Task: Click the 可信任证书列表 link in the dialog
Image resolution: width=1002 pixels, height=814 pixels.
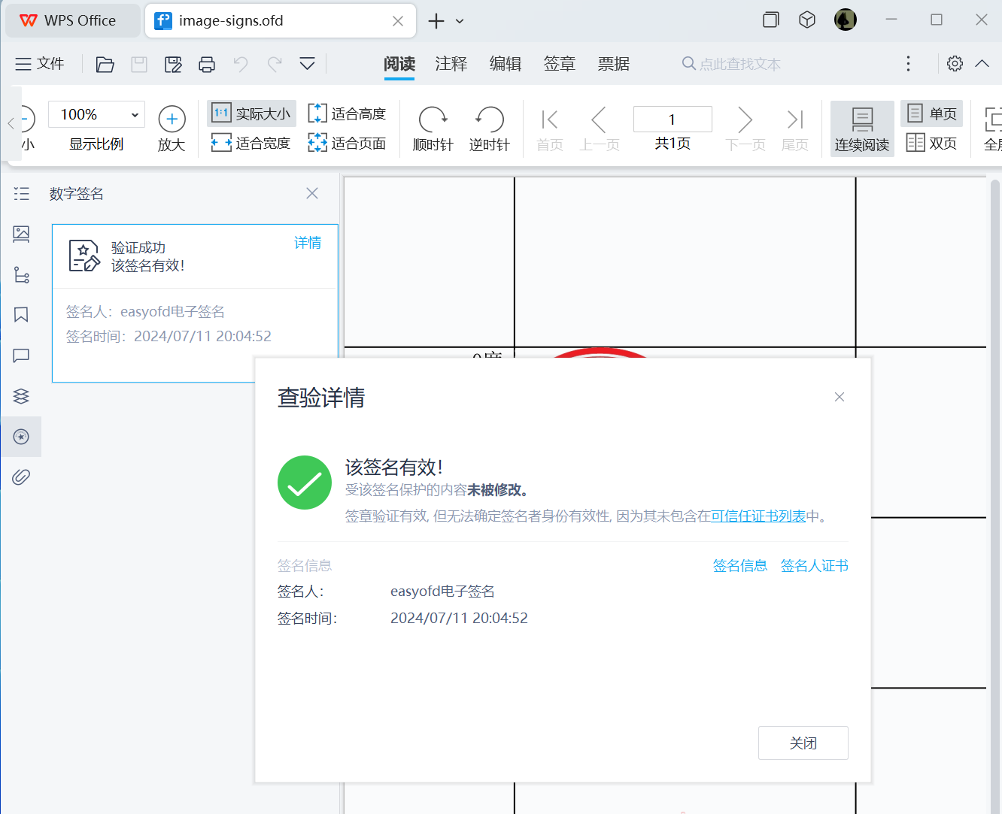Action: (758, 516)
